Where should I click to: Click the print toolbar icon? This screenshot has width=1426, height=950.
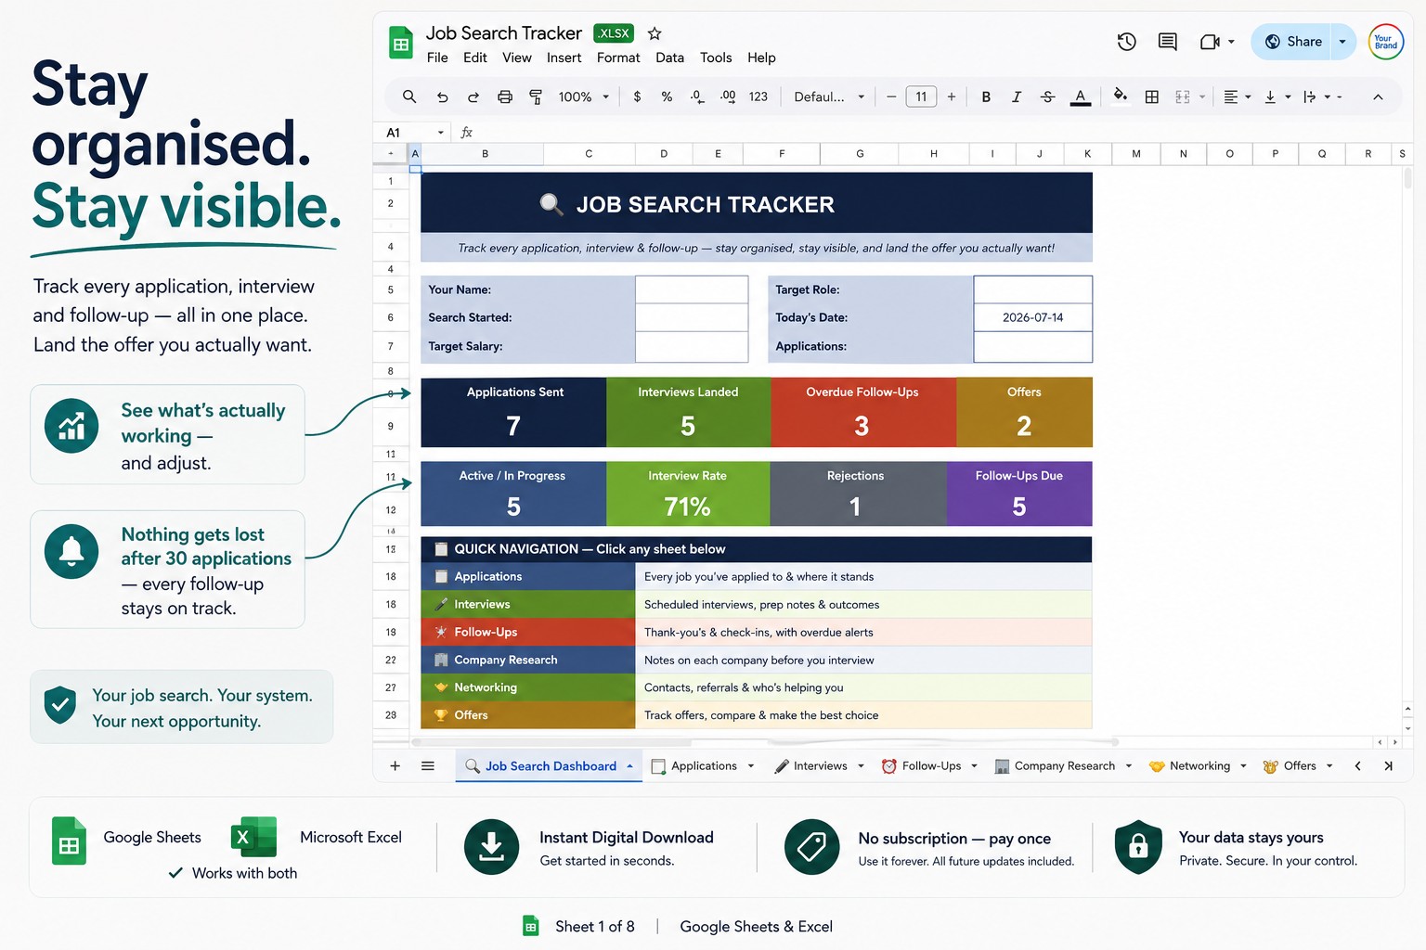point(504,96)
